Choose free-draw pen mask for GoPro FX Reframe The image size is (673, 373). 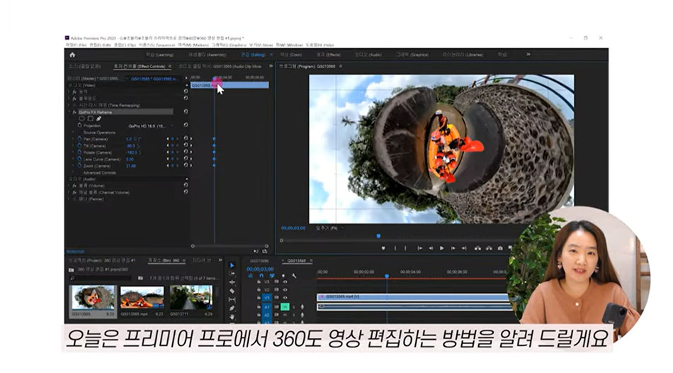98,118
